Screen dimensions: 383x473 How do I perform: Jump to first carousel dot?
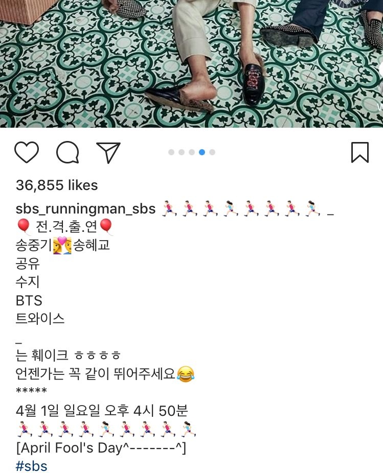(x=171, y=152)
